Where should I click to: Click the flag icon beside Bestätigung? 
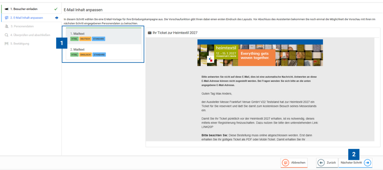(7, 44)
